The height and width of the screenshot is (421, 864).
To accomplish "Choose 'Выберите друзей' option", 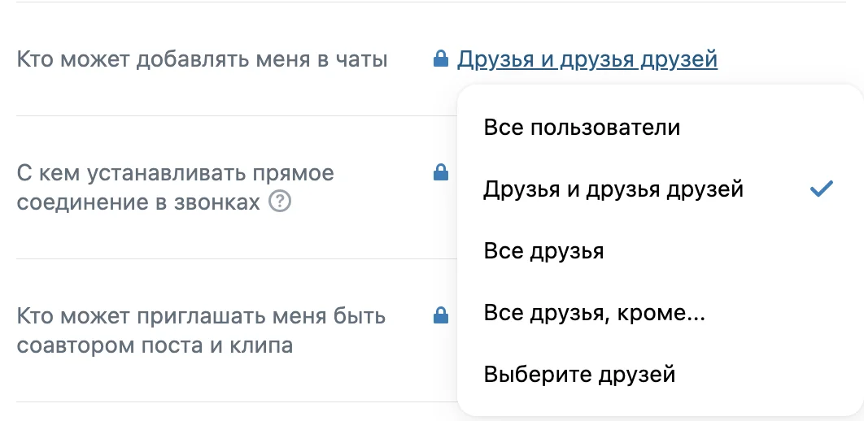I will [659, 375].
